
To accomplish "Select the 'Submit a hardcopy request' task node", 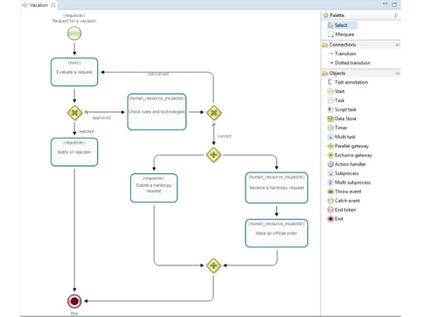I will (154, 188).
